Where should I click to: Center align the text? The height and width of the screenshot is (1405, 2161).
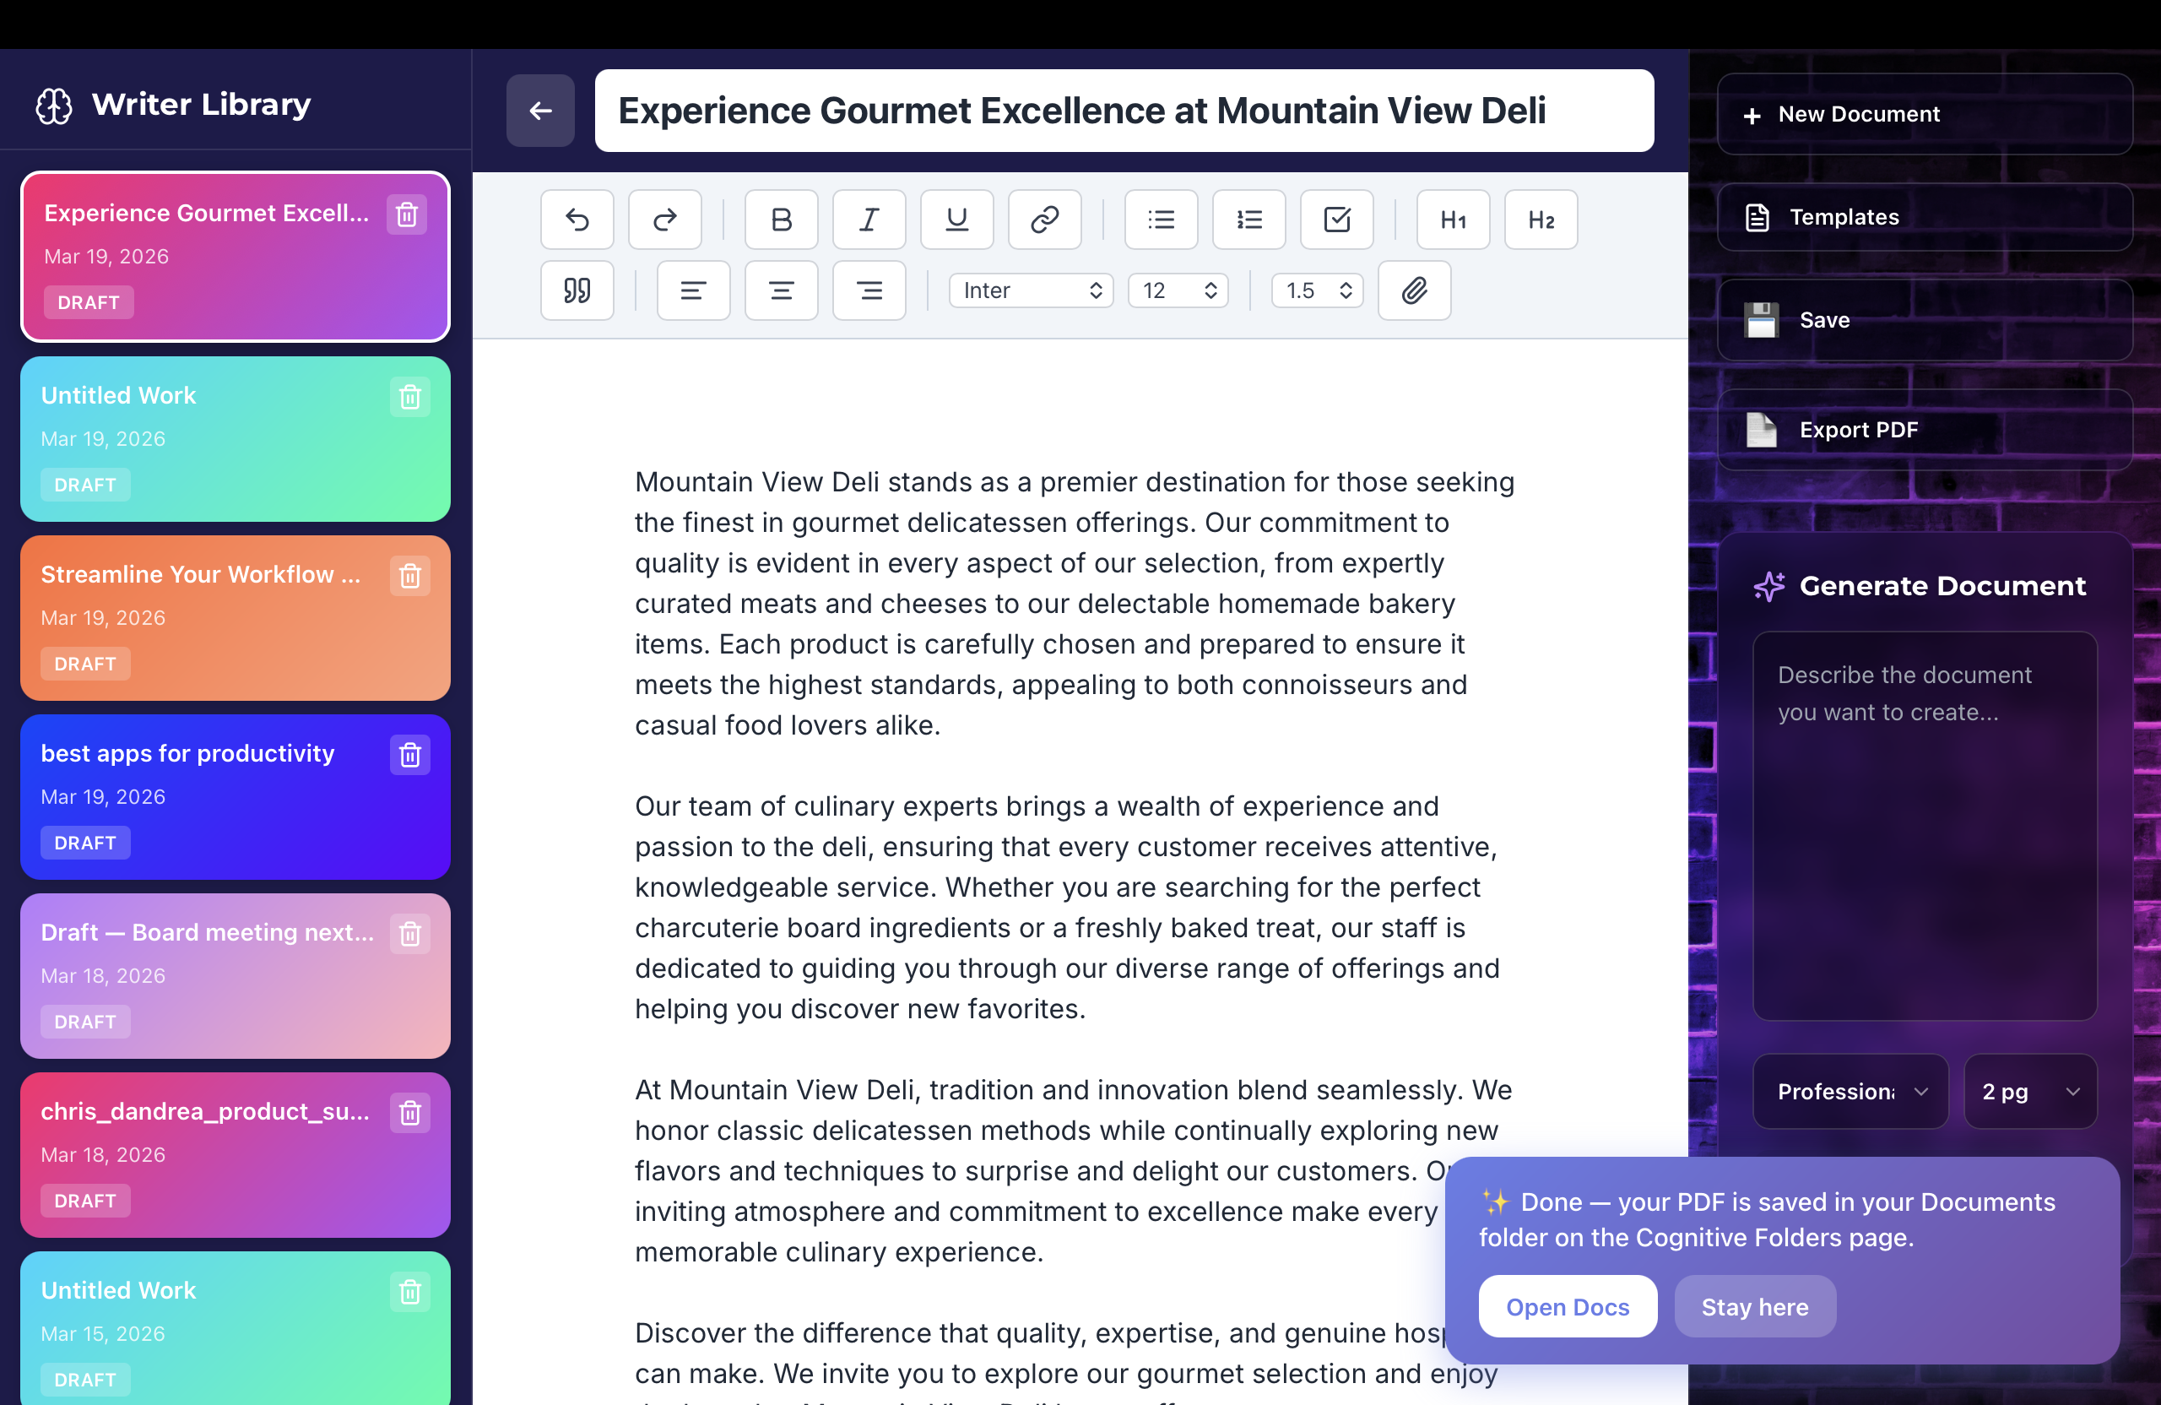point(781,290)
